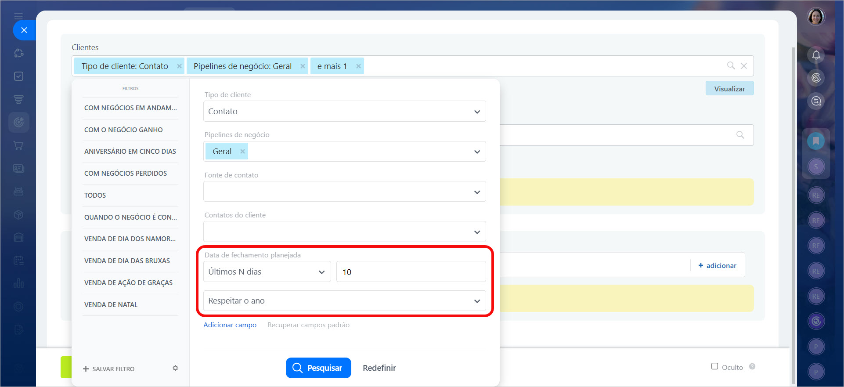The height and width of the screenshot is (387, 844).
Task: Open the calendar icon in sidebar
Action: 18,260
